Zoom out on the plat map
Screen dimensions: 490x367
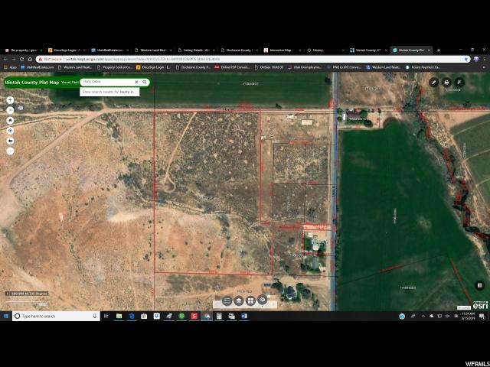10,110
